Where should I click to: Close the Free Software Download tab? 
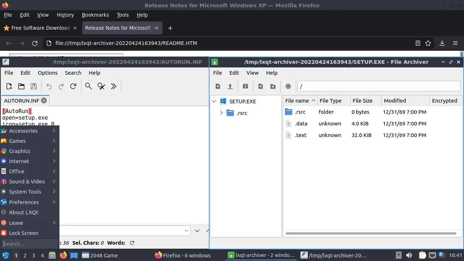tap(75, 28)
